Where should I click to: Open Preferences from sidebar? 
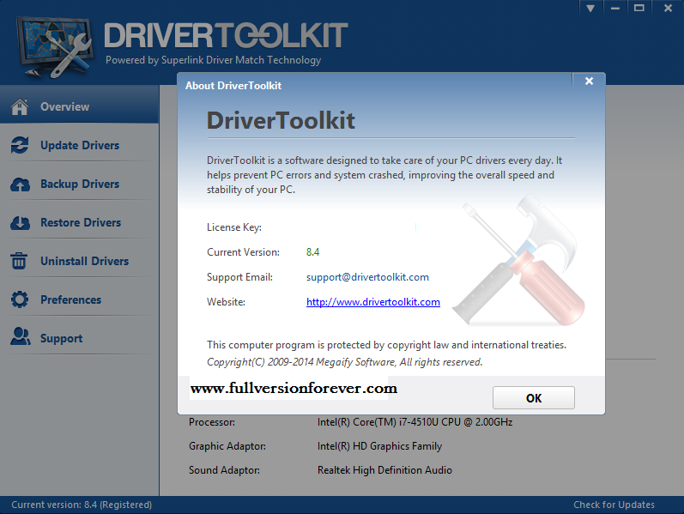80,299
